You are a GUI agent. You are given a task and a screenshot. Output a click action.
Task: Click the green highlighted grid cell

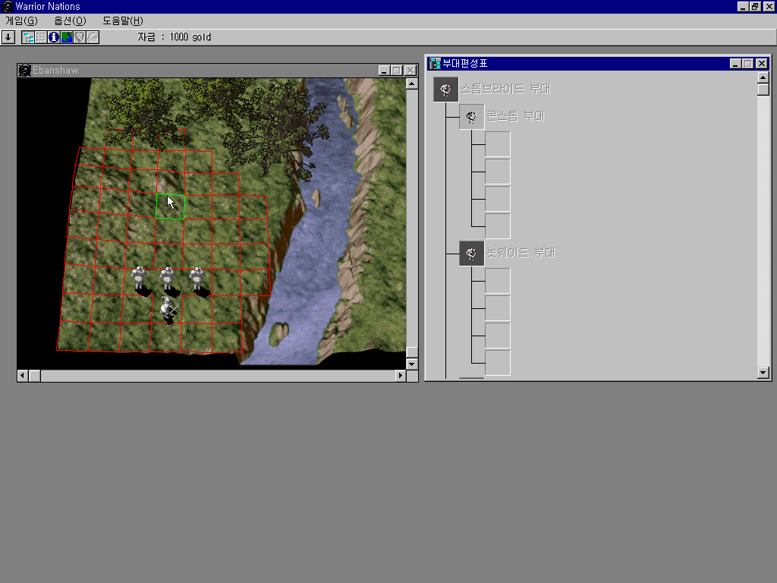click(x=171, y=206)
